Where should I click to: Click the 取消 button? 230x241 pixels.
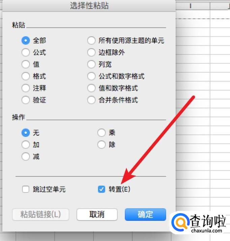(97, 214)
